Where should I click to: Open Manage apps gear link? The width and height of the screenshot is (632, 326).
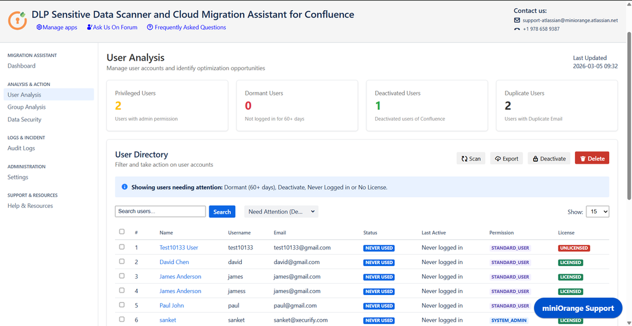click(x=57, y=27)
